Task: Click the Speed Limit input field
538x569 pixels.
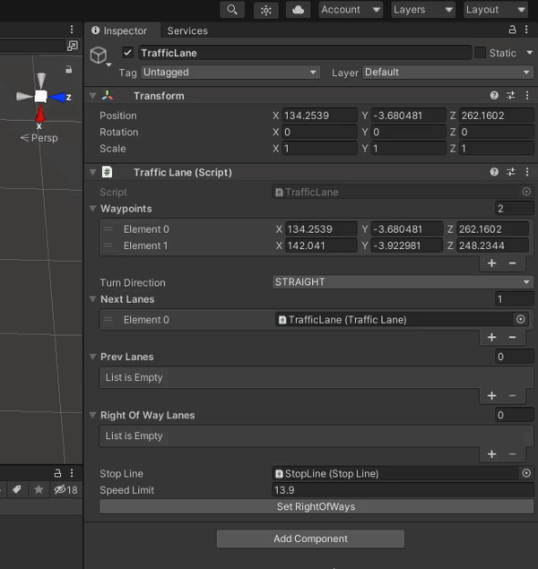Action: (403, 490)
